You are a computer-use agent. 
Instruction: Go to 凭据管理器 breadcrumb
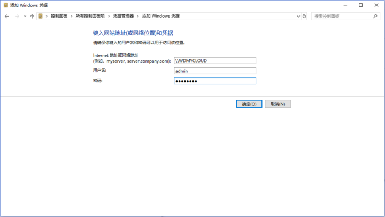[122, 17]
